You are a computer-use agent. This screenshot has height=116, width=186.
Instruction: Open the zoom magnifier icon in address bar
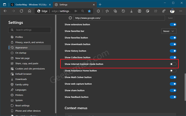[x=83, y=11]
